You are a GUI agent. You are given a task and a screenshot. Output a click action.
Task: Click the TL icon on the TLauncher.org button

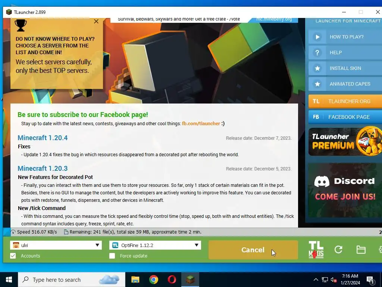[x=316, y=101]
